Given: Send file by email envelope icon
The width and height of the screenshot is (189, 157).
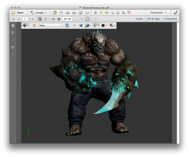Looking at the screenshot, I should 87,13.
